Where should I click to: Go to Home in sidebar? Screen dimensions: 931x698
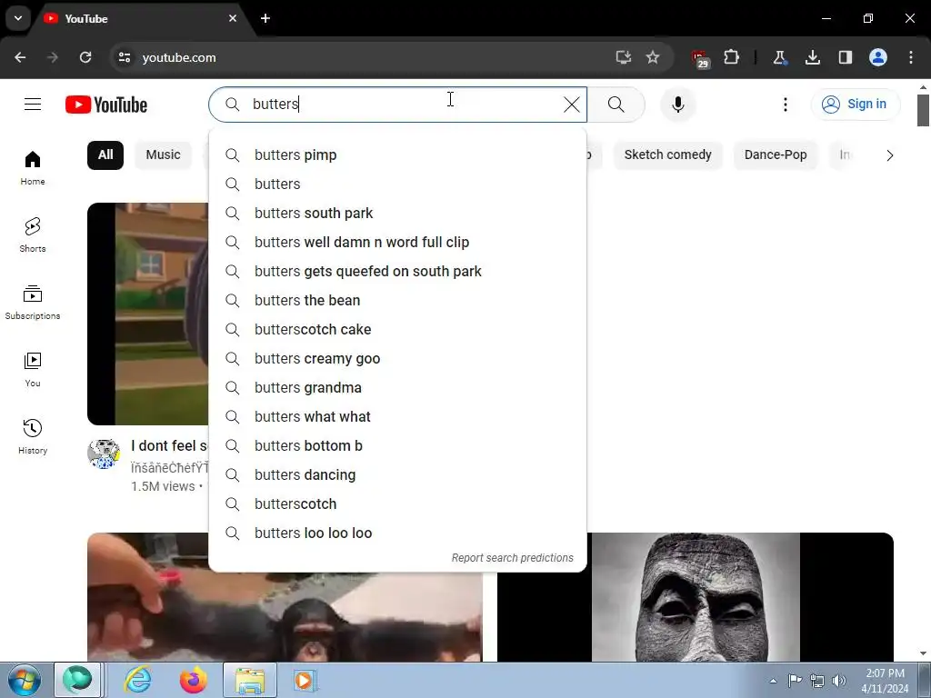click(x=33, y=168)
